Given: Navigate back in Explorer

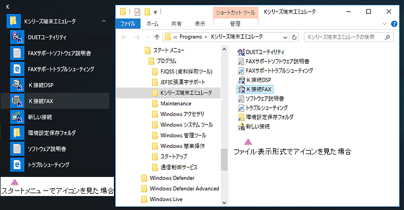Looking at the screenshot, I should tap(124, 38).
